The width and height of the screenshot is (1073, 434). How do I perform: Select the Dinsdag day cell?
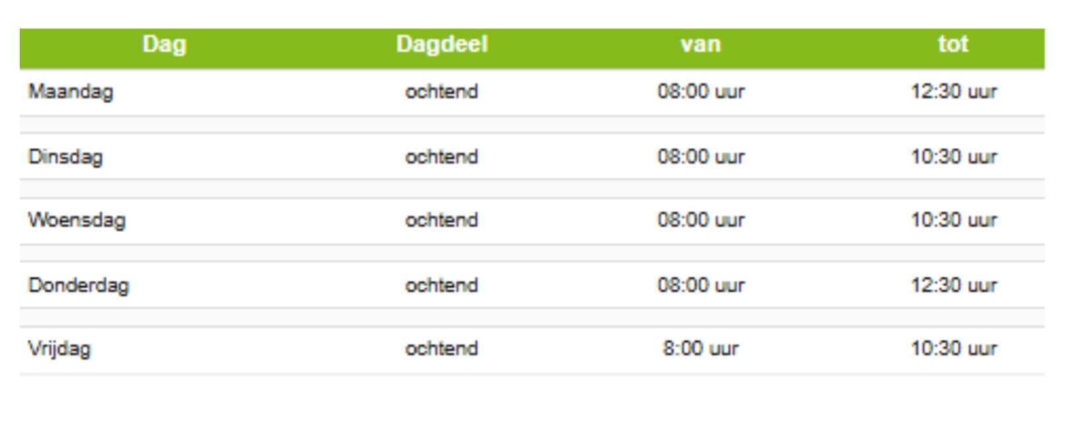(x=65, y=157)
